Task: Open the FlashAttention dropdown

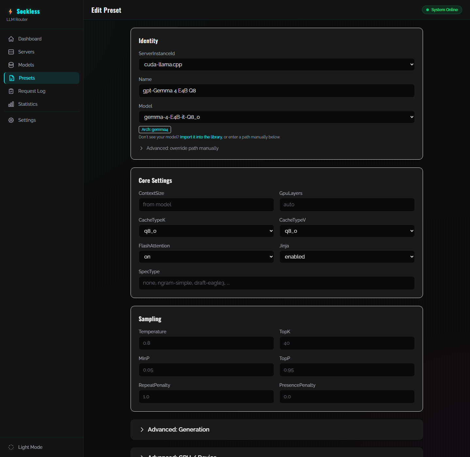Action: click(x=206, y=257)
